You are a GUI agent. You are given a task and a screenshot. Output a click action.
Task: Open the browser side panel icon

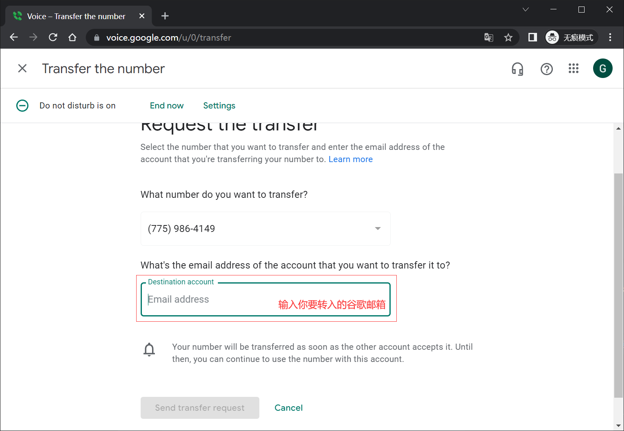[x=532, y=37]
